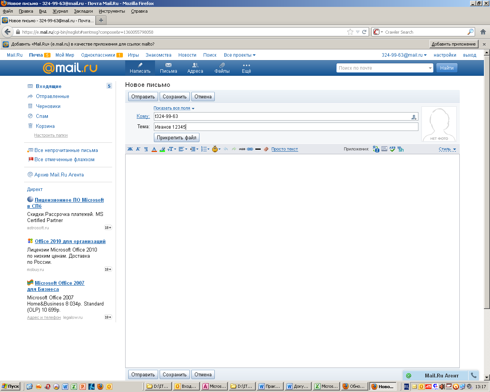Open the Стиль style dropdown
This screenshot has height=392, width=490.
tap(447, 149)
